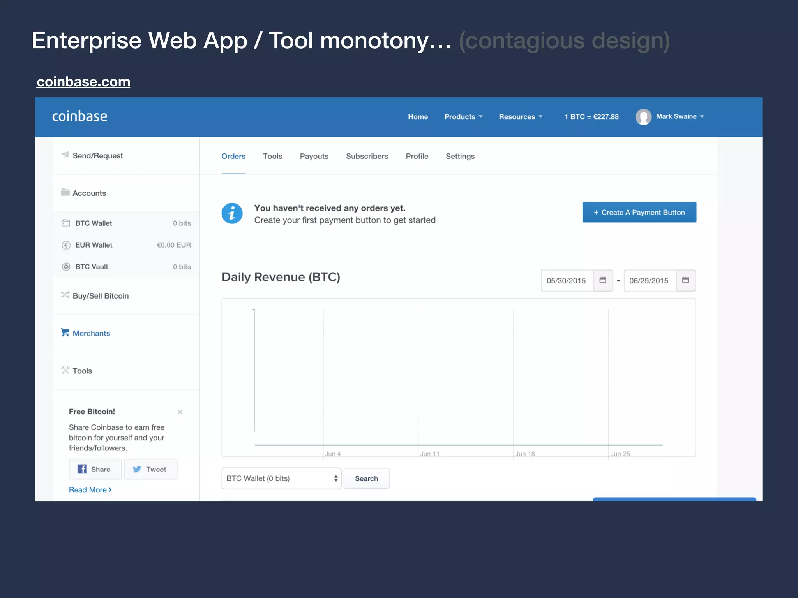Screen dimensions: 798x598
Task: Click the Buy/Sell Bitcoin shuffle icon
Action: pyautogui.click(x=65, y=295)
